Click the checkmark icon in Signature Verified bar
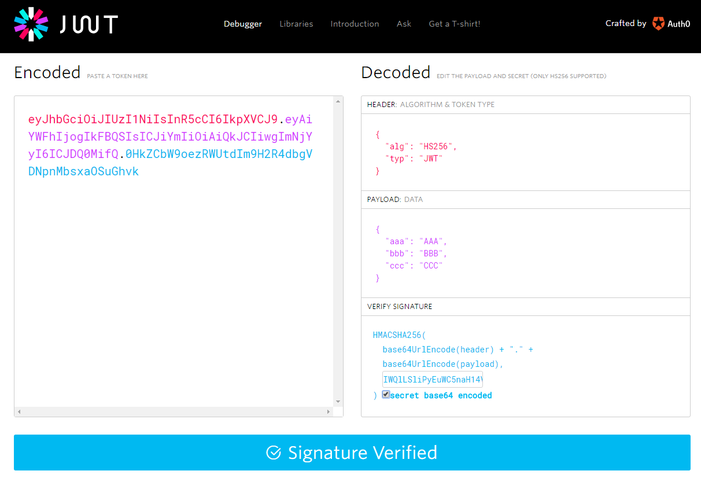Screen dimensions: 701x478 pyautogui.click(x=274, y=453)
